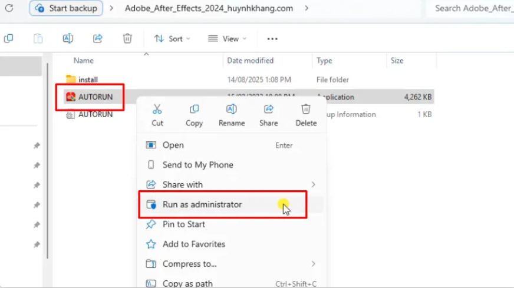Click the refresh icon in address bar

(x=8, y=8)
